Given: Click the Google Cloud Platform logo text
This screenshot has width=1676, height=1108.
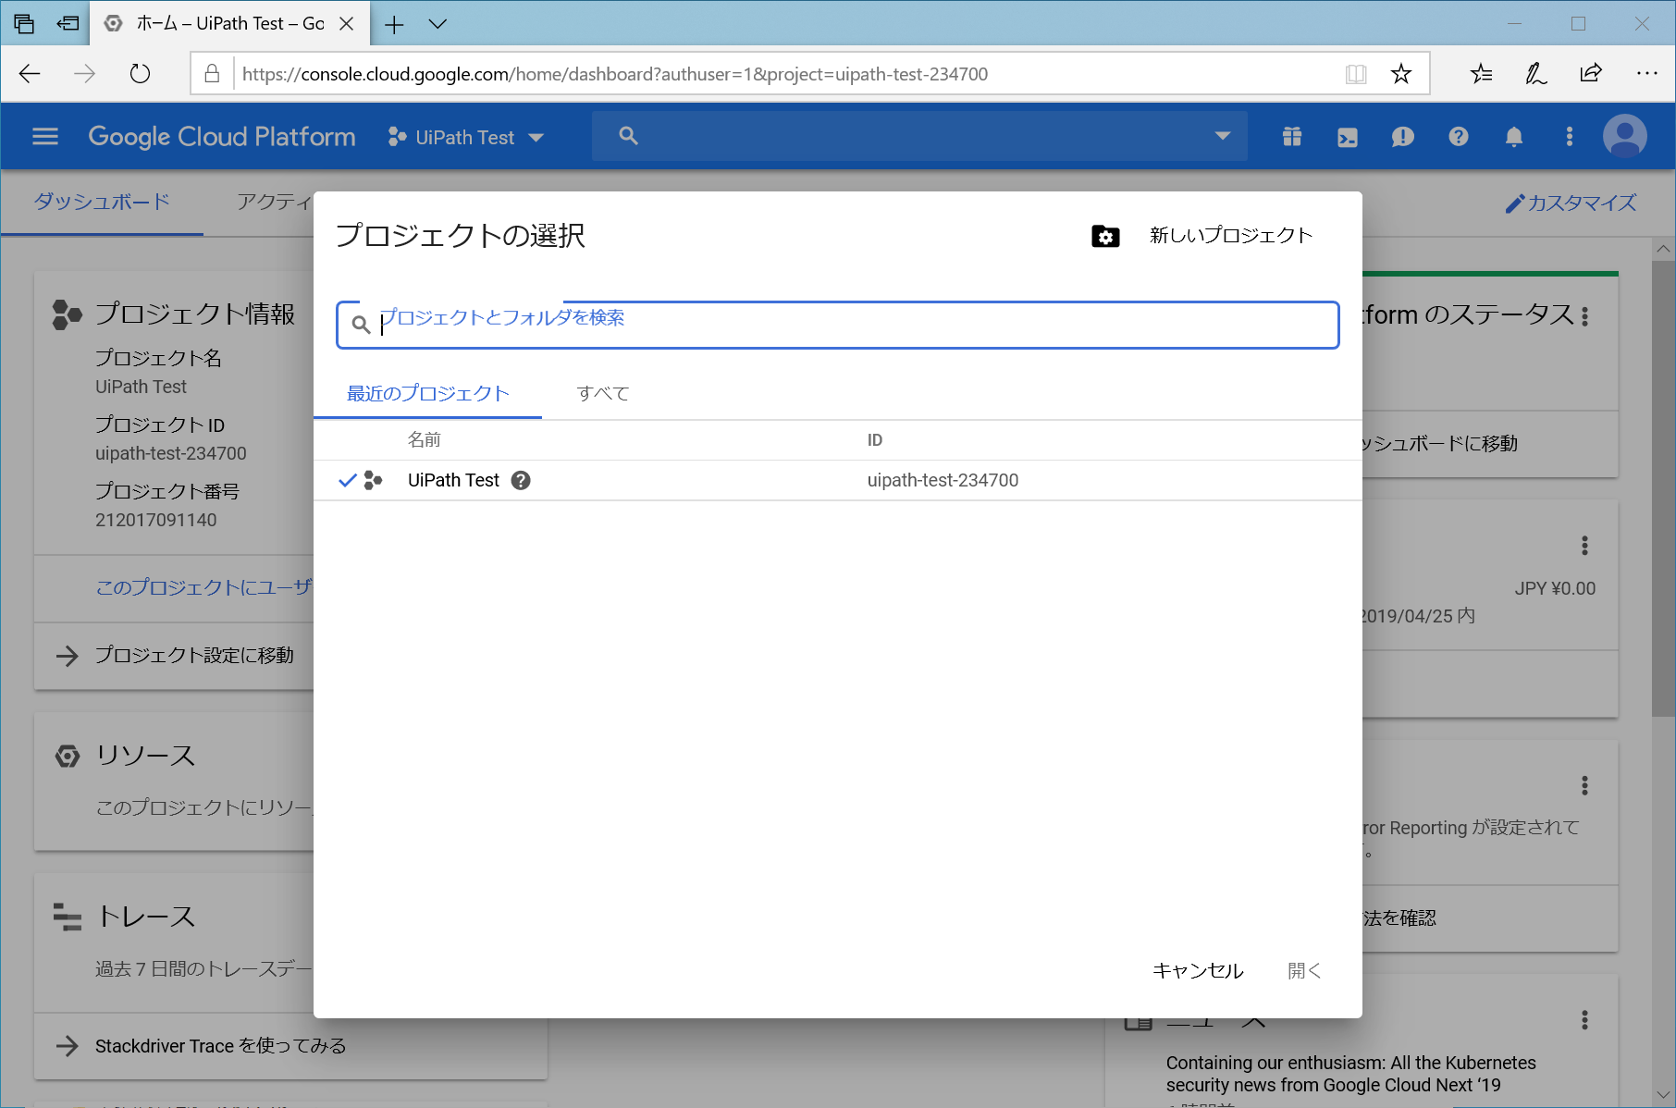Looking at the screenshot, I should 222,137.
